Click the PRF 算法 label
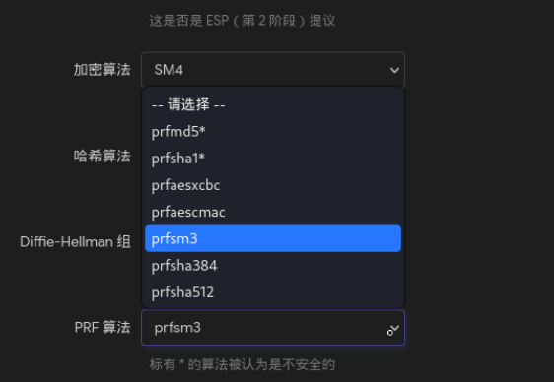This screenshot has height=382, width=554. (x=103, y=328)
